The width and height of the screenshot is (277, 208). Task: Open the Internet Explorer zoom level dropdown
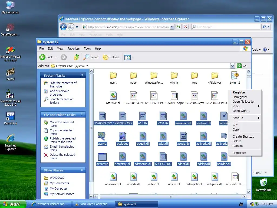point(266,173)
